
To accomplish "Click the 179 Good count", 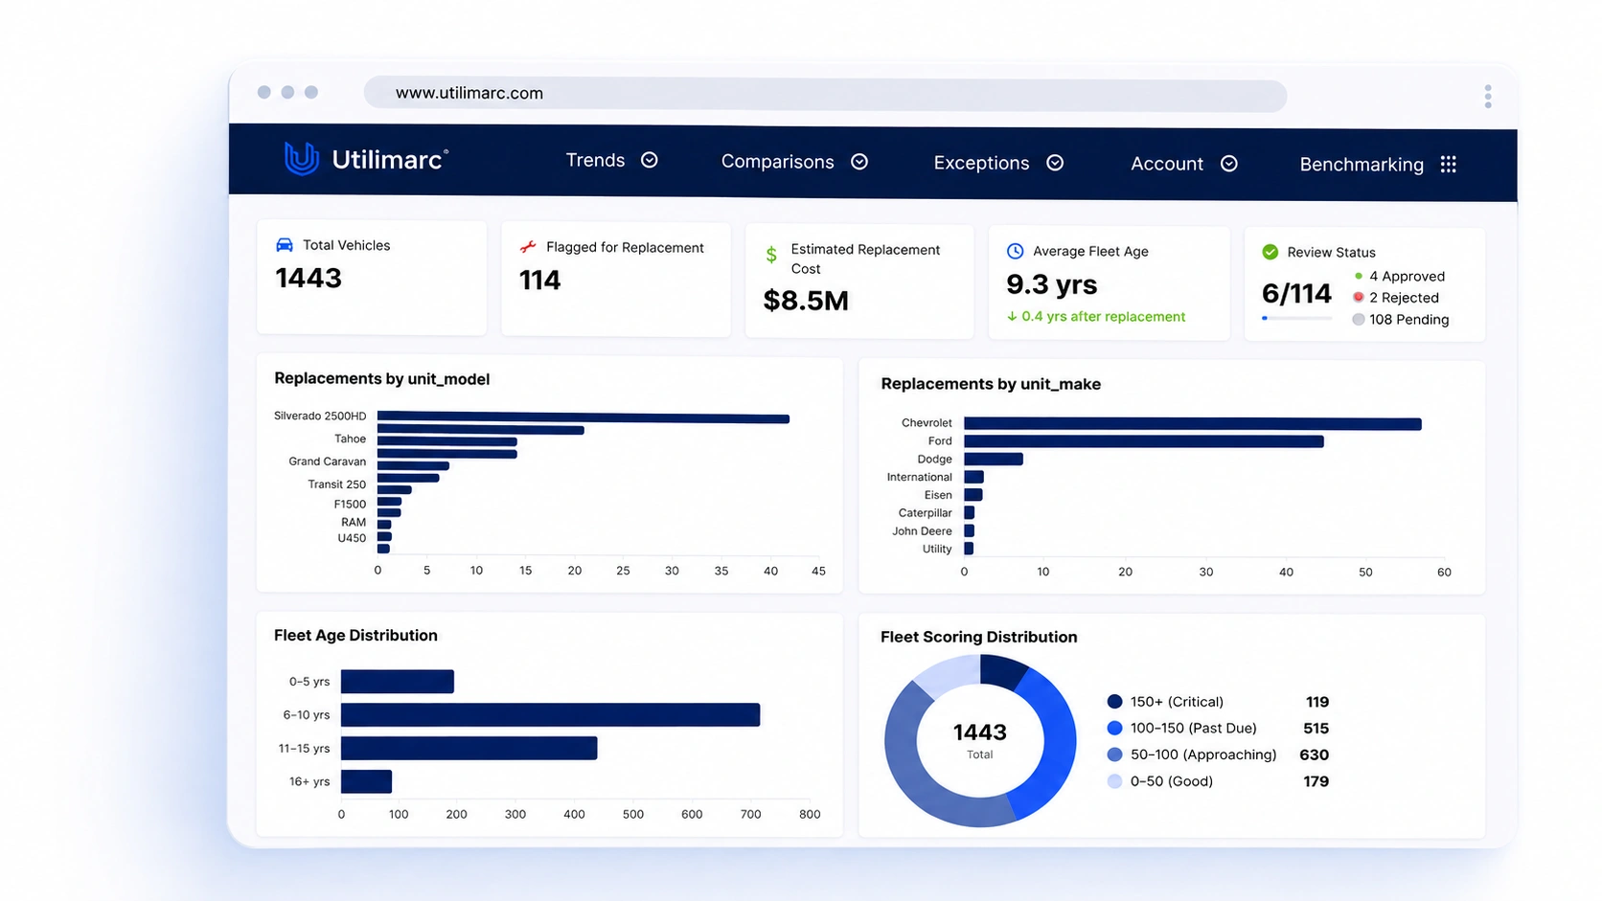I will point(1316,781).
